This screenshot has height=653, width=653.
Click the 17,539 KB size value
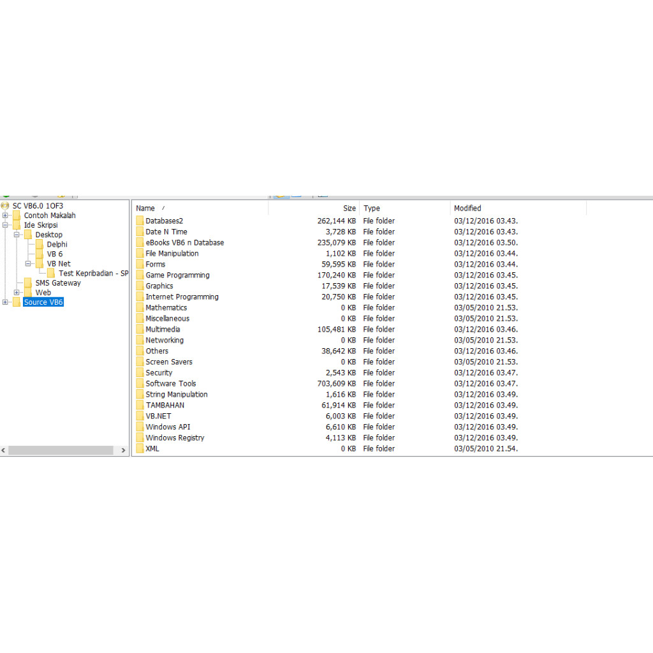(x=339, y=286)
